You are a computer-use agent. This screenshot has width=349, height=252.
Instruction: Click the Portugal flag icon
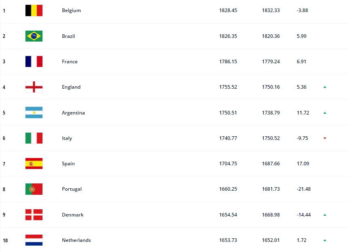34,189
